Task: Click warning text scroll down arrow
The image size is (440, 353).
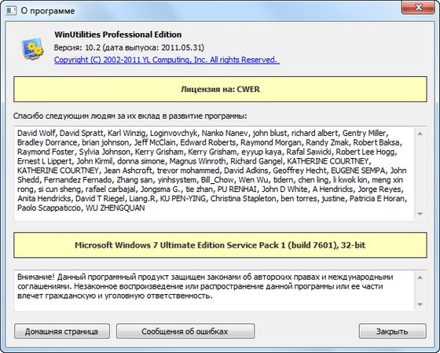Action: point(420,304)
